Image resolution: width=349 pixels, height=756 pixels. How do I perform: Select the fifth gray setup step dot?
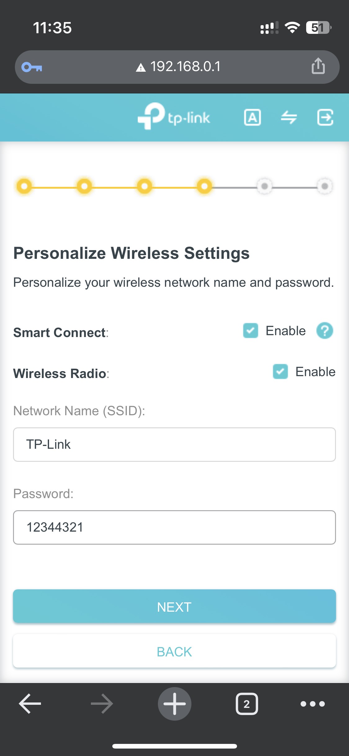(265, 186)
